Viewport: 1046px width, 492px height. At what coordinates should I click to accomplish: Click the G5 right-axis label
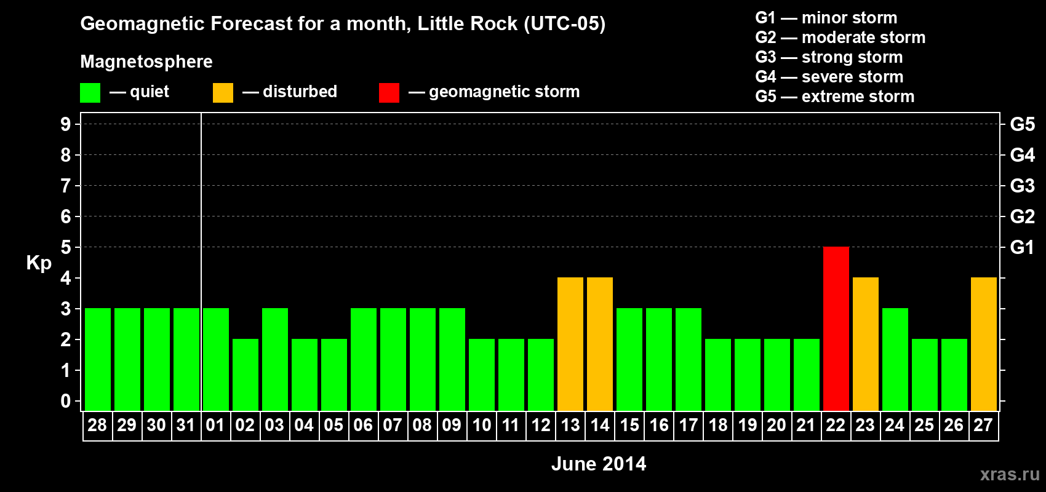(1023, 124)
